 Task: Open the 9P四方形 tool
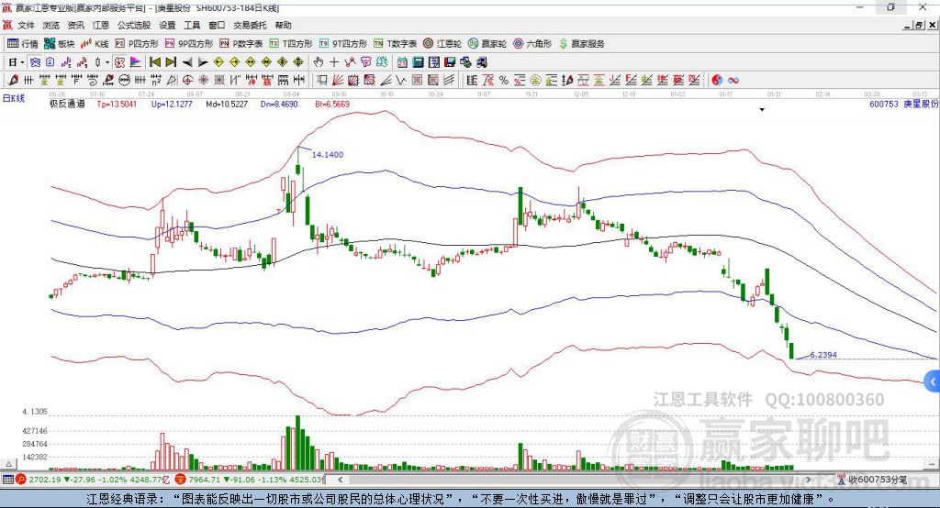click(x=189, y=44)
